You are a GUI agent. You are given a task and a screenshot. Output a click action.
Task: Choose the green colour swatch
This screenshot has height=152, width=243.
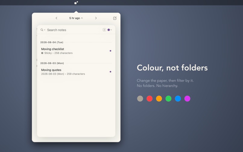pos(169,99)
